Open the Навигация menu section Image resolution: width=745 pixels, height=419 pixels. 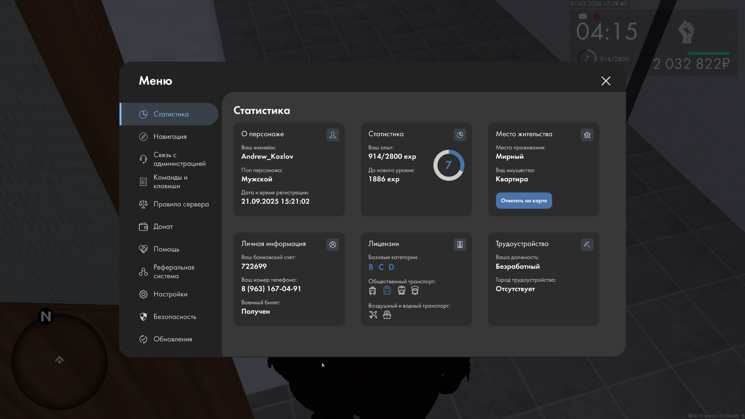coord(170,137)
